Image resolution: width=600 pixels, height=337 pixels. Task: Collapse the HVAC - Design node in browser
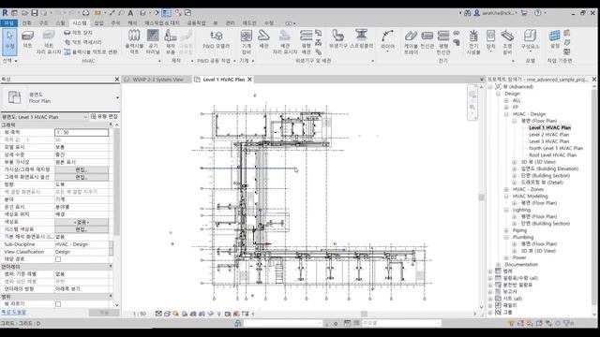coord(506,114)
